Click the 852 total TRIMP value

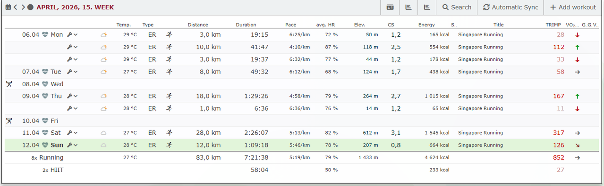pos(559,157)
